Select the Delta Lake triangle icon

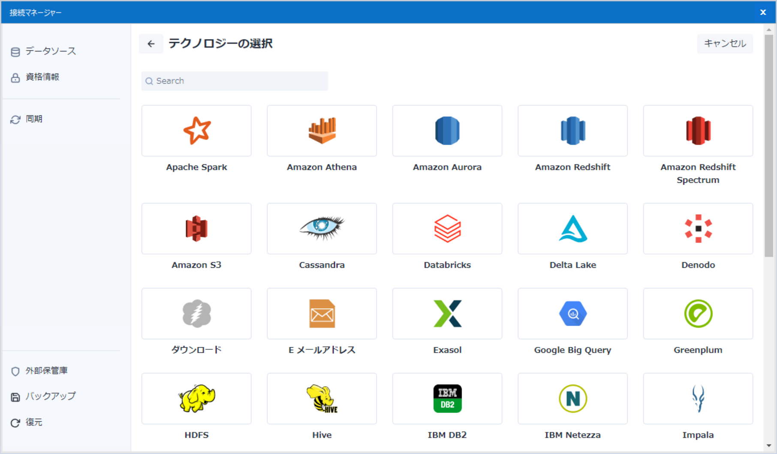pyautogui.click(x=573, y=228)
